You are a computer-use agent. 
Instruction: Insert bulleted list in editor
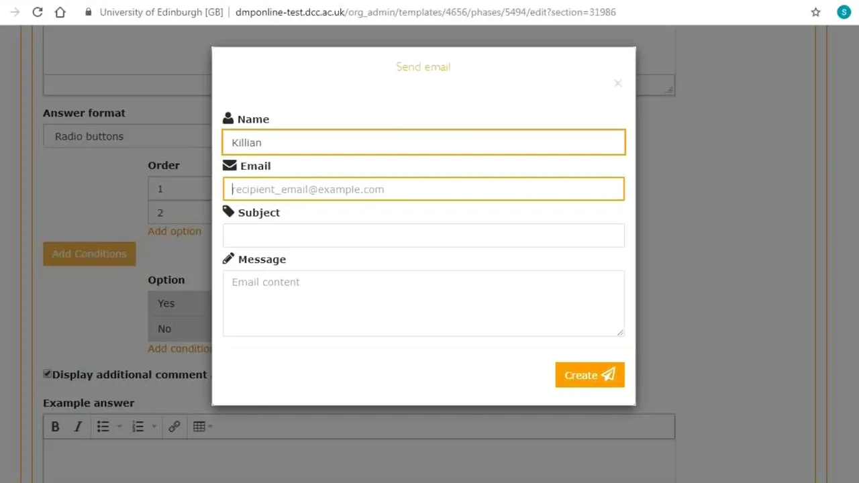tap(103, 427)
